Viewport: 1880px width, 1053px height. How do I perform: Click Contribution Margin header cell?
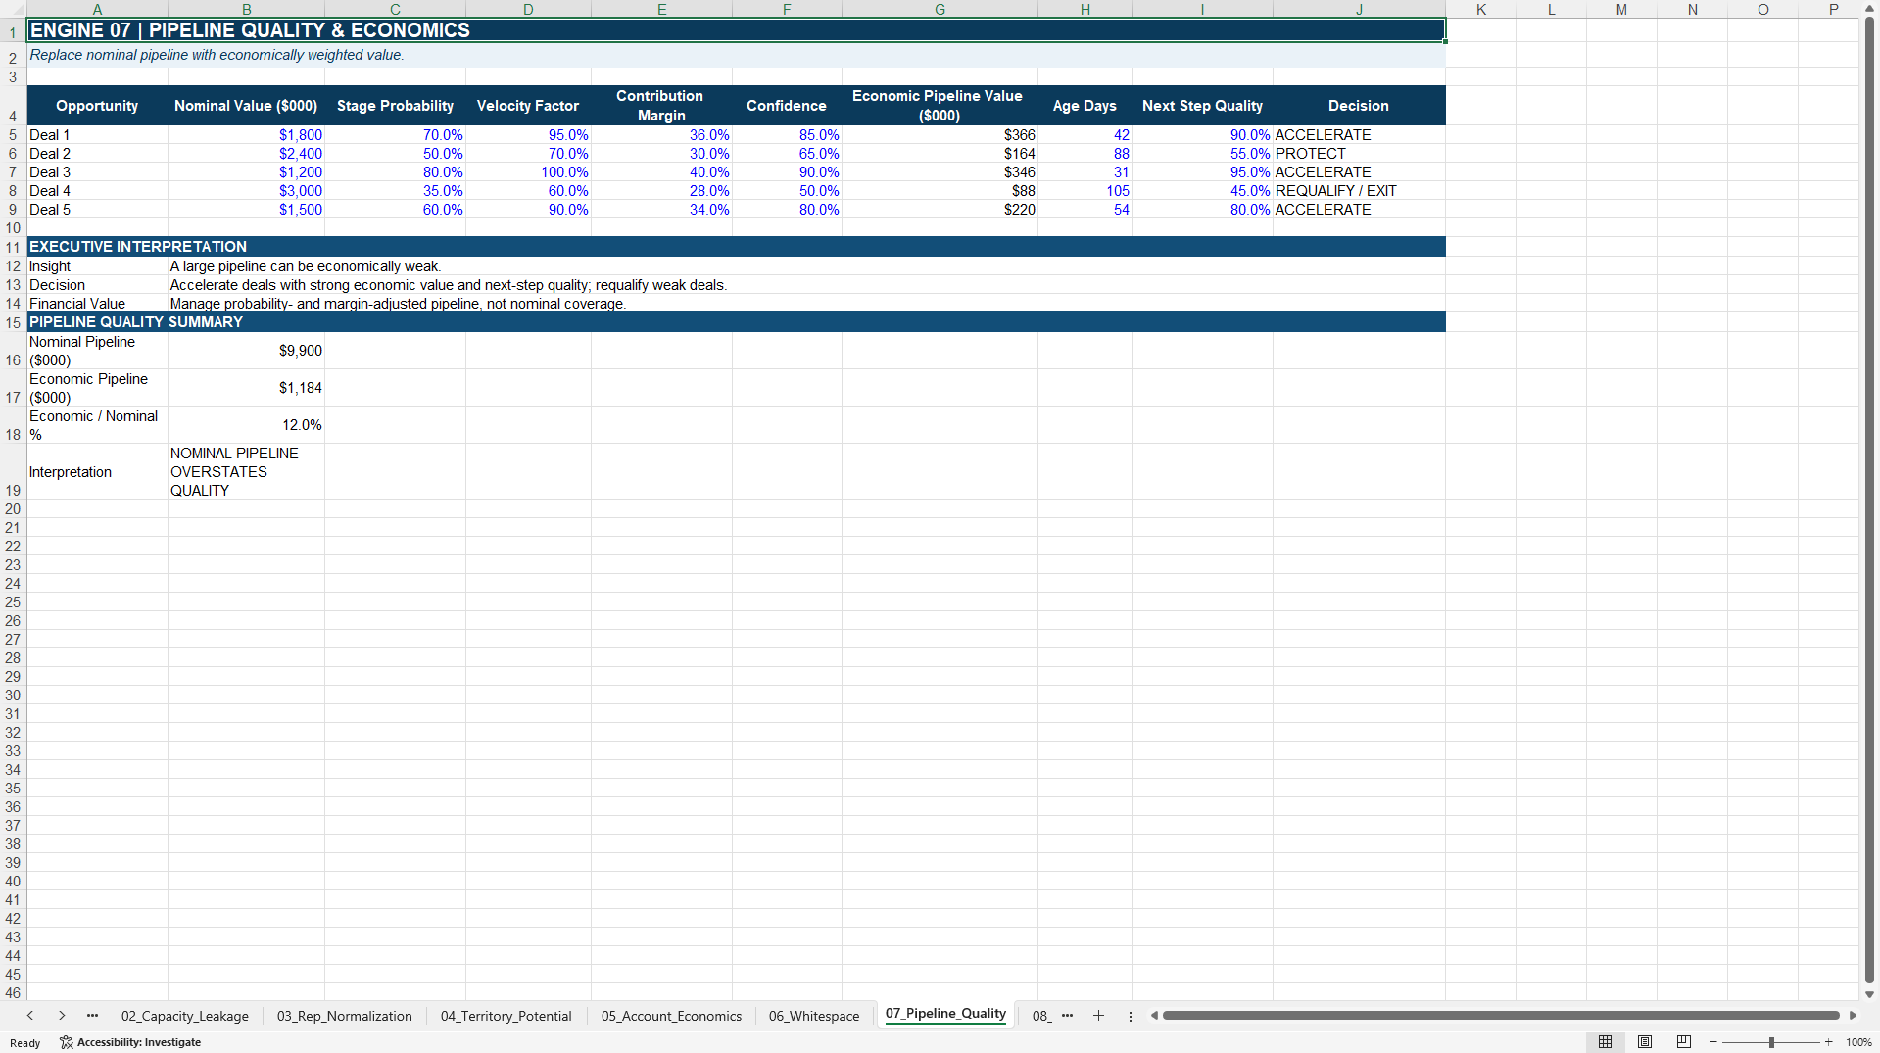click(661, 106)
